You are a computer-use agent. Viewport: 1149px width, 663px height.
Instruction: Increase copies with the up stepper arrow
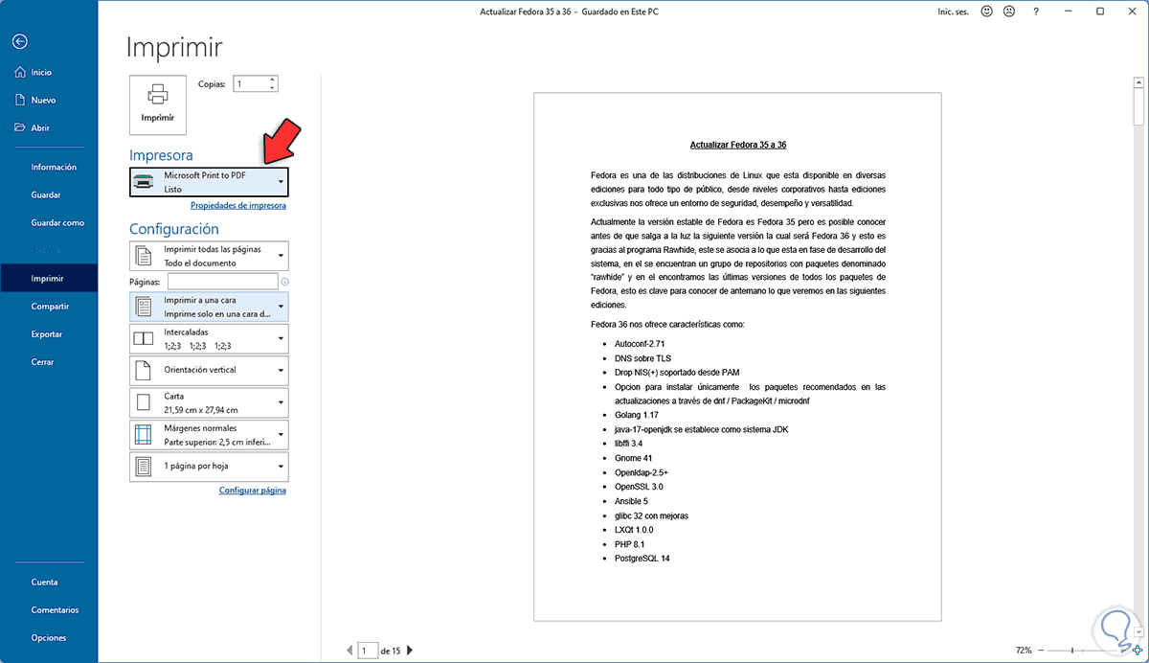coord(273,80)
